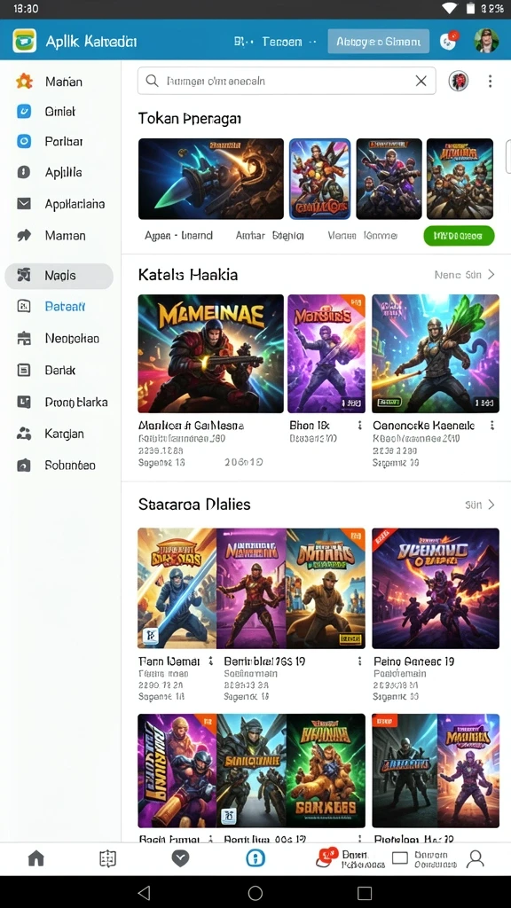Click the Abtoge o Giment button in header
The width and height of the screenshot is (511, 908).
tap(379, 42)
